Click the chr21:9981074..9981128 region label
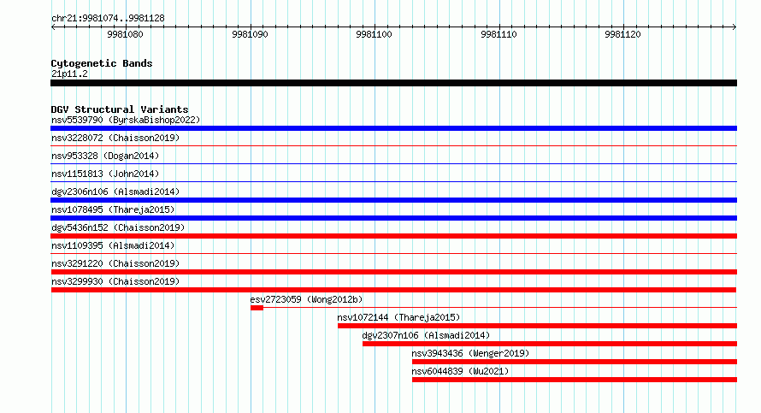Screen dimensions: 761x413 (x=108, y=19)
